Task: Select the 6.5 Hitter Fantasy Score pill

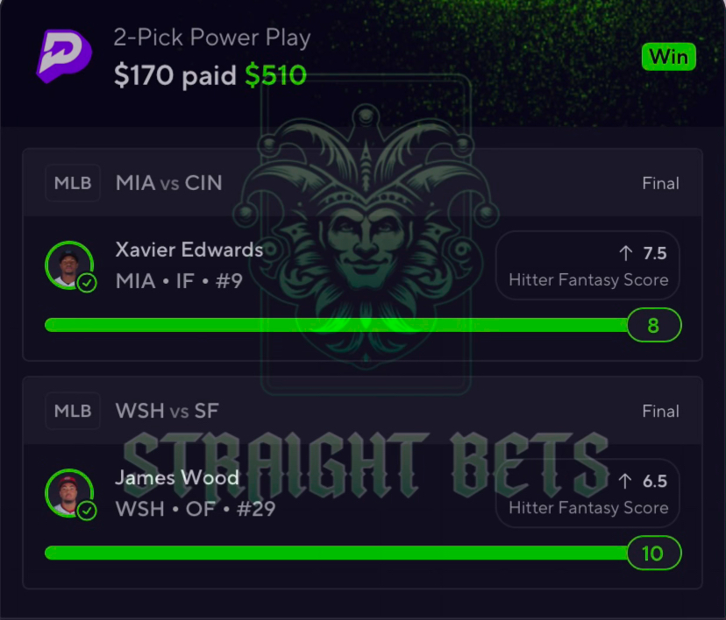Action: 587,493
